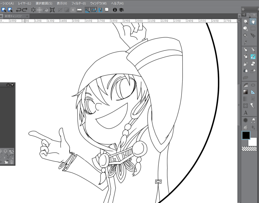Select the Hand move-view tool
Viewport: 259px width, 203px height.
(253, 22)
